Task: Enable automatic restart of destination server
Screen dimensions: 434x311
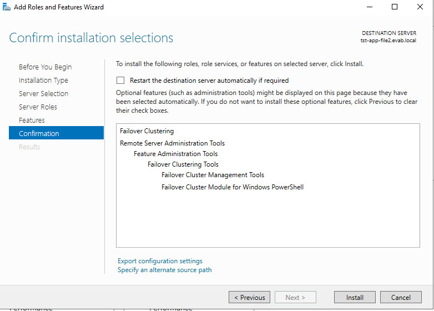Action: pyautogui.click(x=120, y=81)
